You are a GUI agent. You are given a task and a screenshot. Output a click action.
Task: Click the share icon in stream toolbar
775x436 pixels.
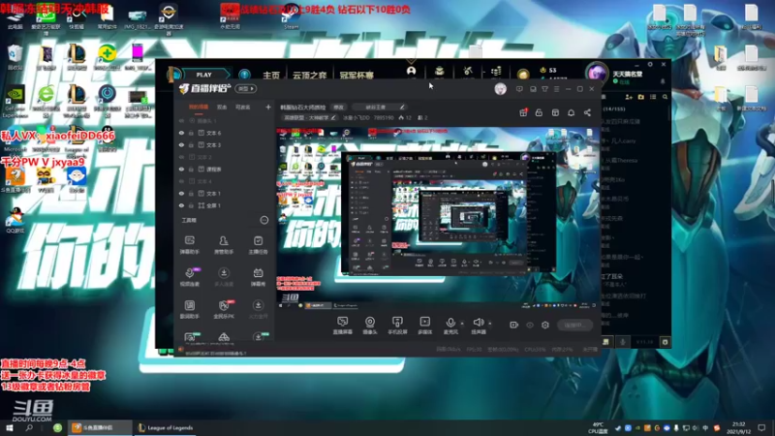(587, 112)
